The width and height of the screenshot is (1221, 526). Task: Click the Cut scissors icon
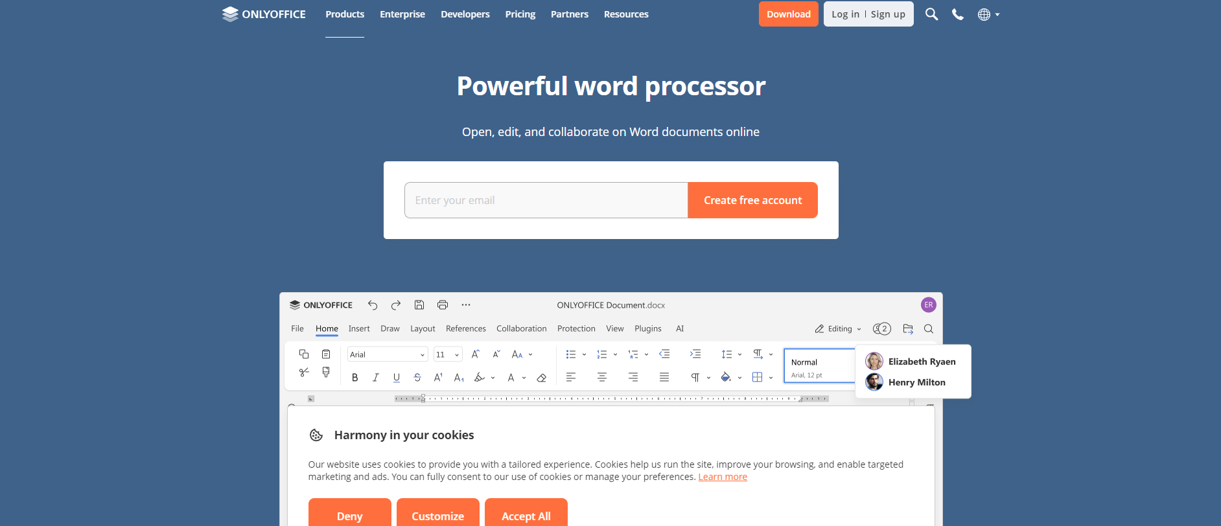tap(304, 372)
